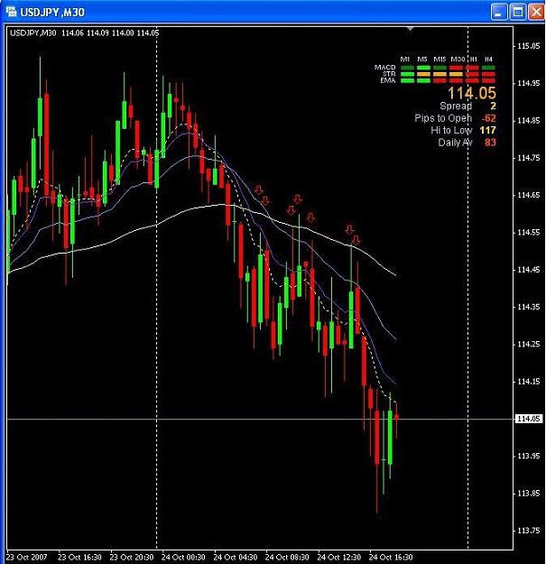
Task: Click the EMA row label in dashboard
Action: [388, 80]
